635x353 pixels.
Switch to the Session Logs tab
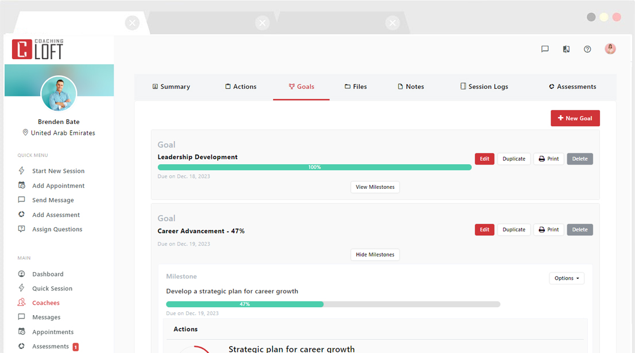click(x=484, y=87)
